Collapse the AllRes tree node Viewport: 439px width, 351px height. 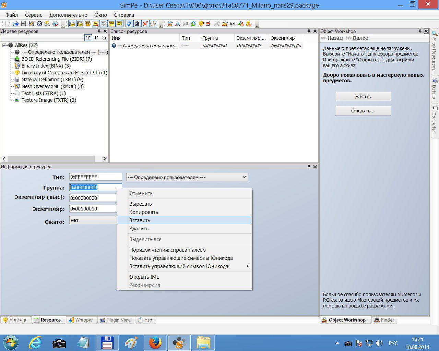(4, 45)
